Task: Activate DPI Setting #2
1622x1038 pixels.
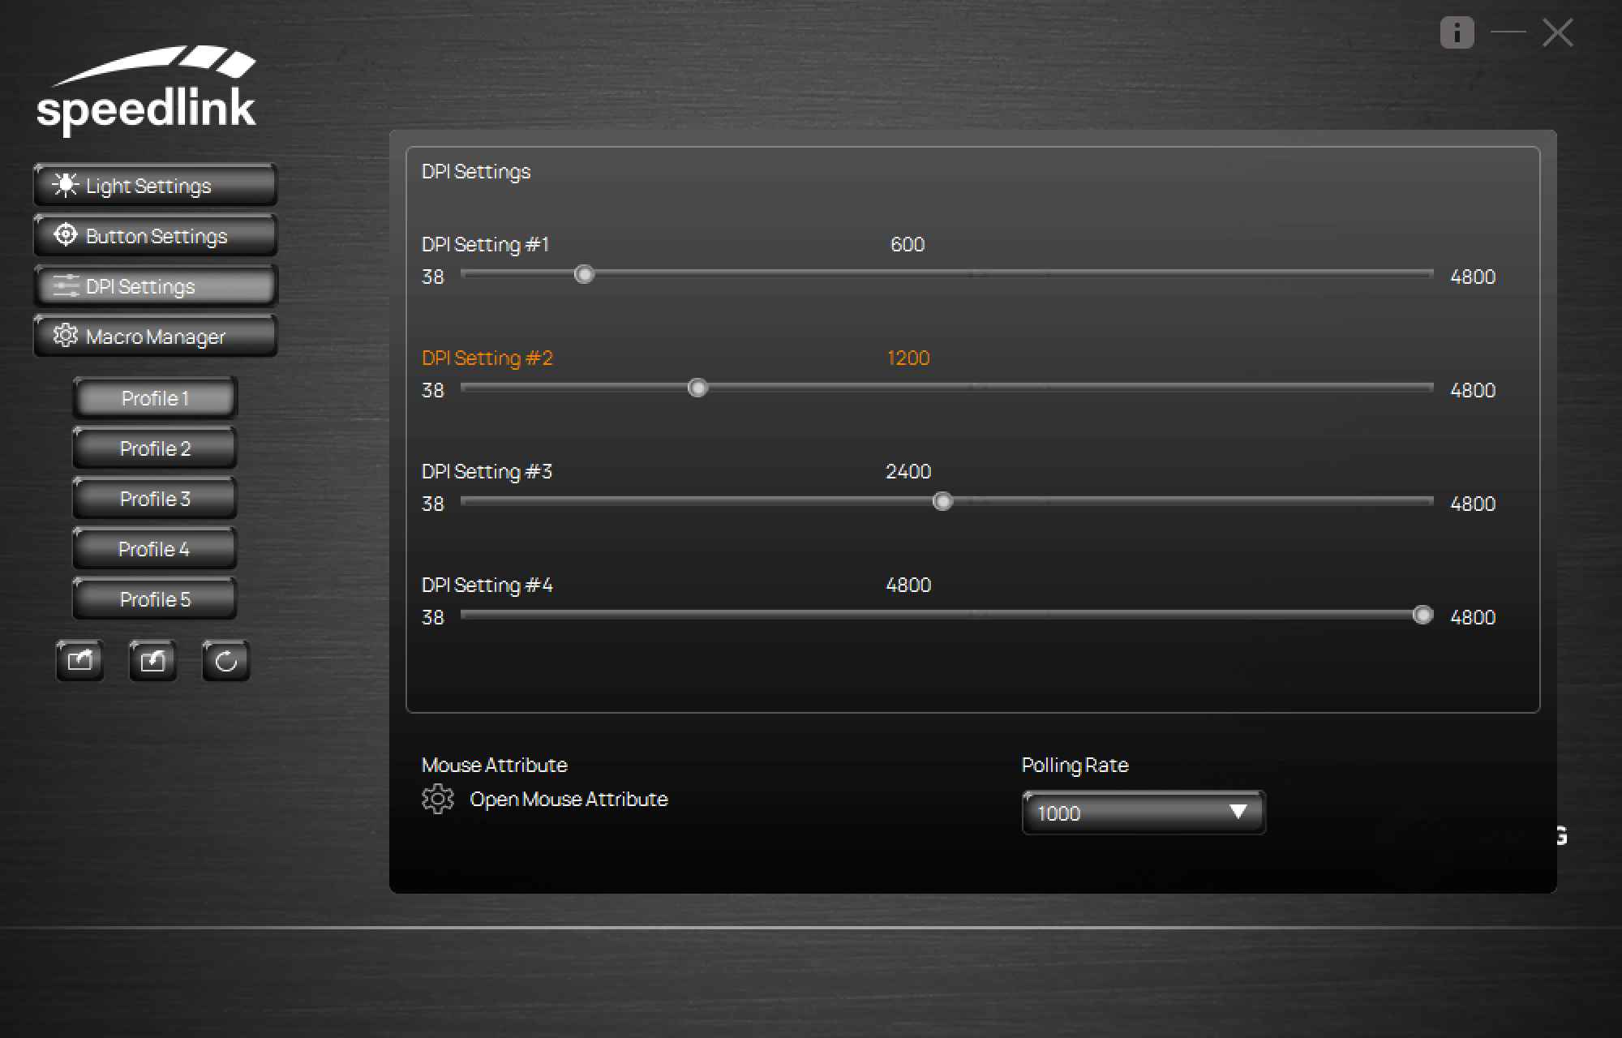Action: tap(487, 358)
